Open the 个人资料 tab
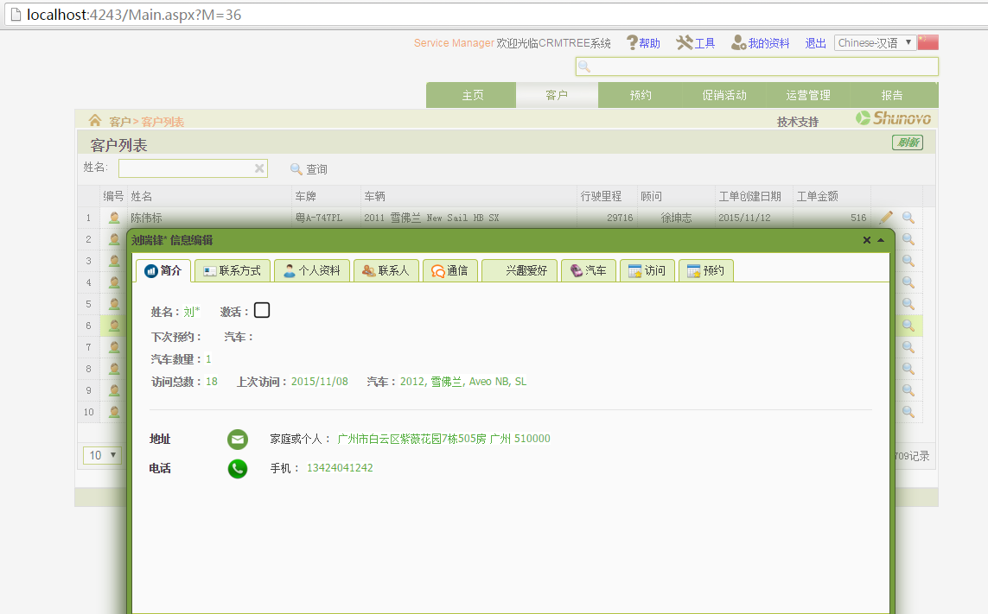 pos(312,271)
